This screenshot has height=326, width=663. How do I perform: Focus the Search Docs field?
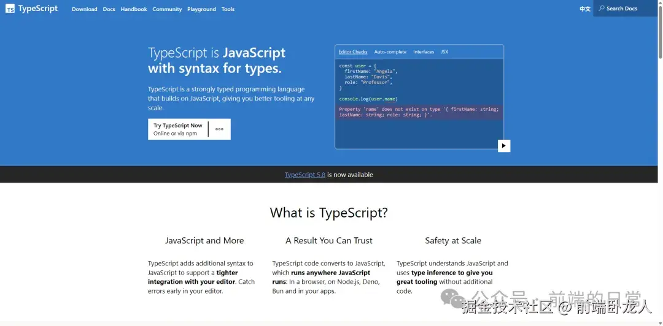click(x=626, y=9)
